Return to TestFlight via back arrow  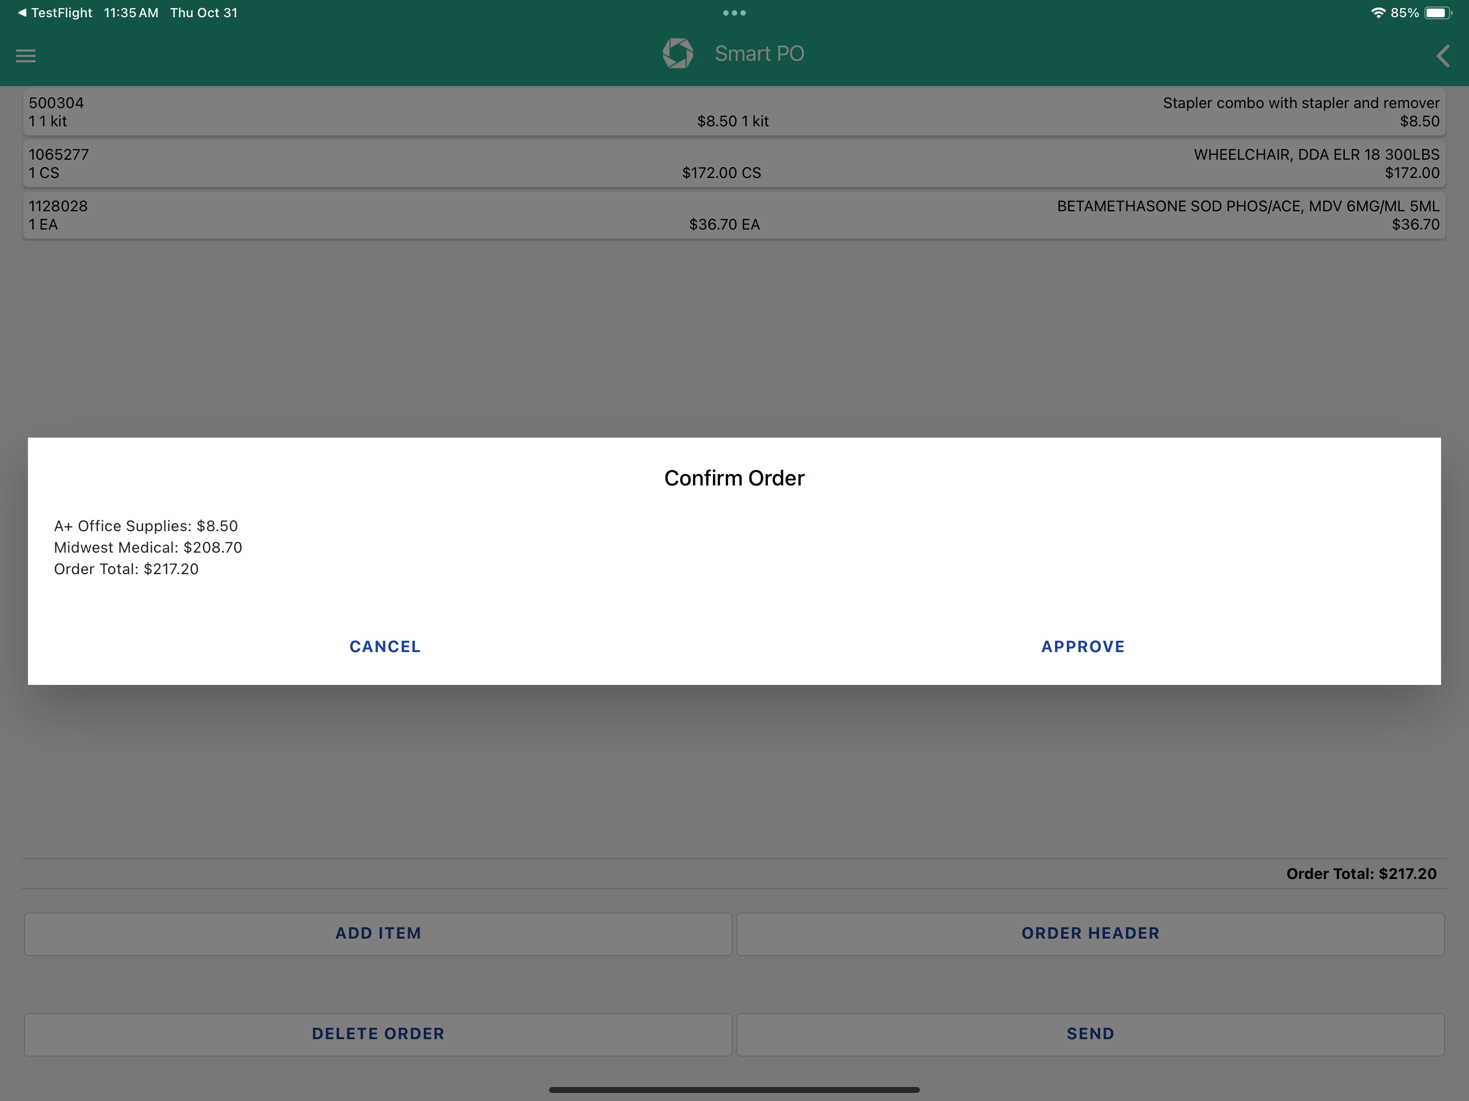coord(55,12)
